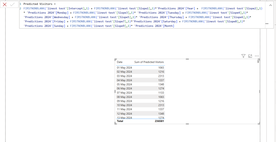Open the visual's filter icon
276x142 pixels.
(243, 56)
